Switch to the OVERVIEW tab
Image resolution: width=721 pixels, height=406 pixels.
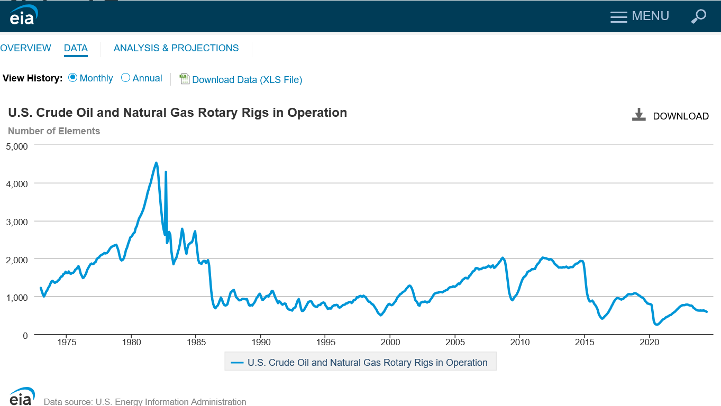[x=25, y=48]
